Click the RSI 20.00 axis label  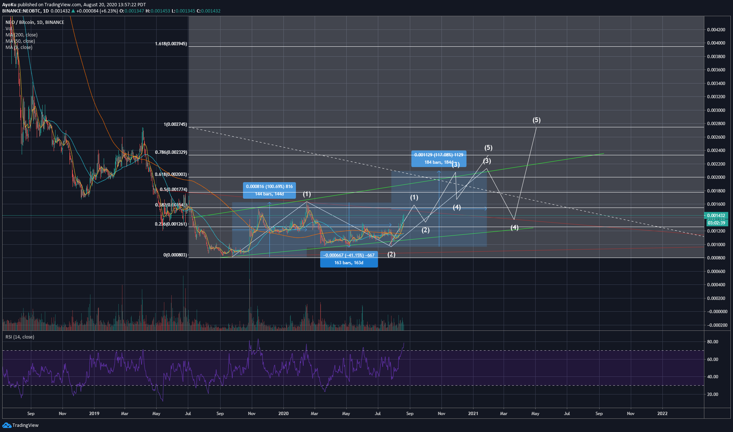(x=712, y=394)
